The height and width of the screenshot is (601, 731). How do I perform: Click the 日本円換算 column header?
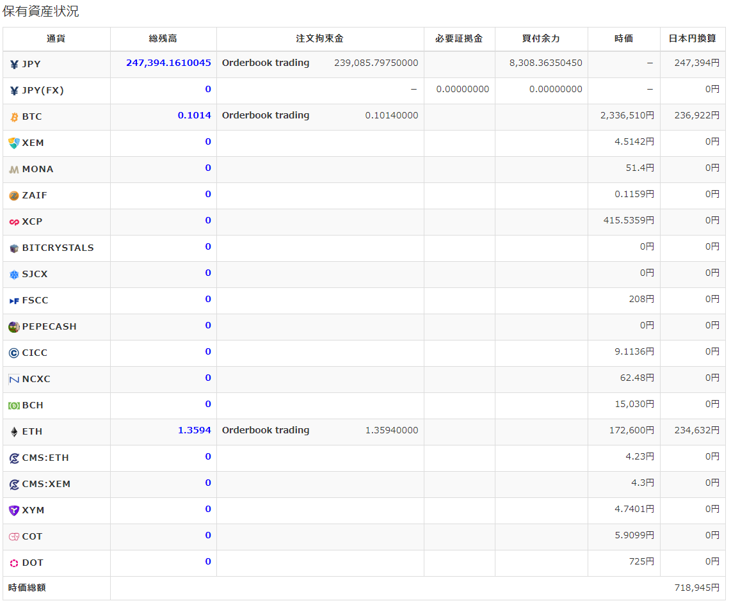click(x=693, y=38)
